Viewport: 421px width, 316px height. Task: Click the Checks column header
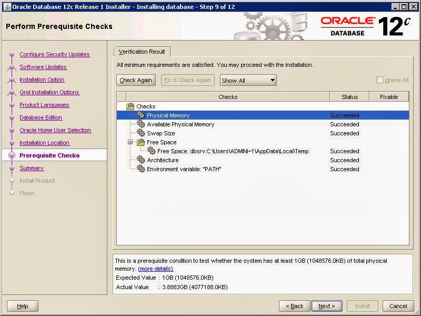pyautogui.click(x=228, y=97)
